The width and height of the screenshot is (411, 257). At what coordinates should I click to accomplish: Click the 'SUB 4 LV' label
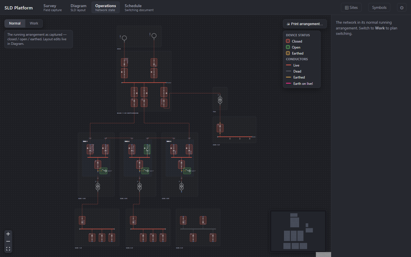click(216, 145)
